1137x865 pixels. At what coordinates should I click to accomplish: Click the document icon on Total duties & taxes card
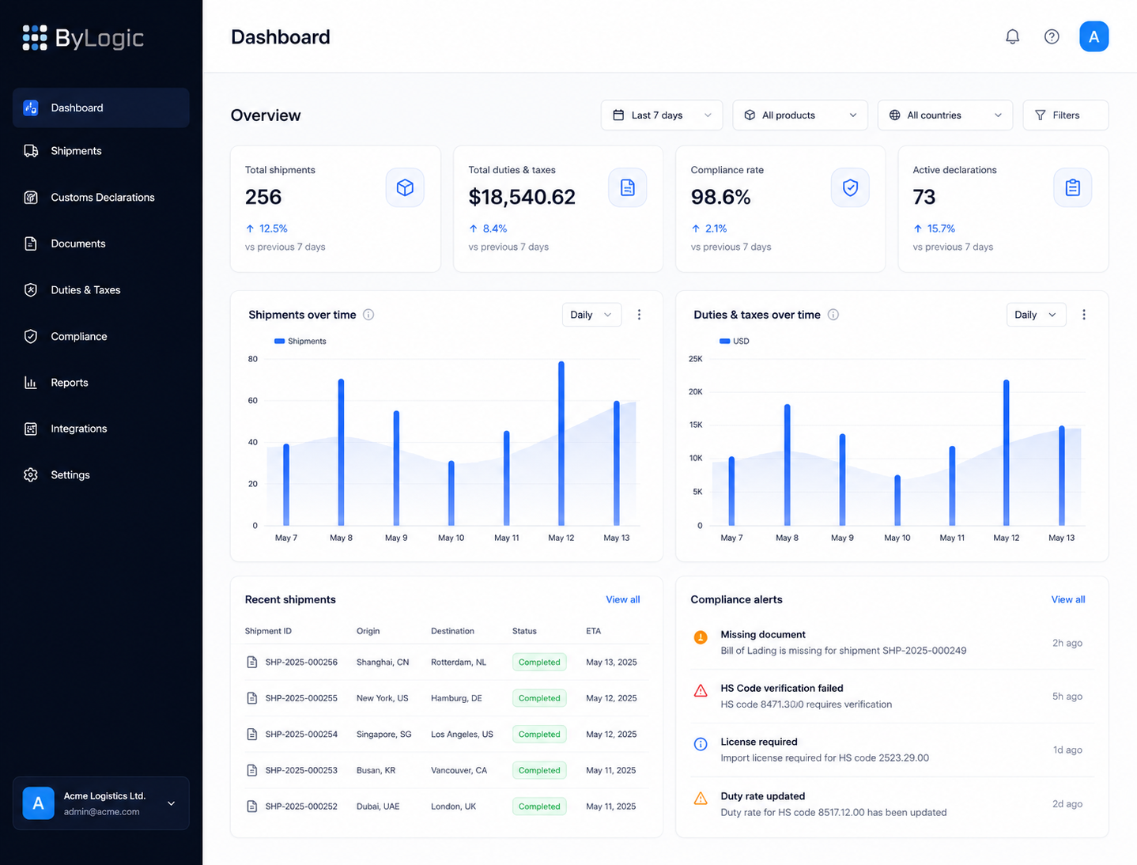[x=628, y=187]
